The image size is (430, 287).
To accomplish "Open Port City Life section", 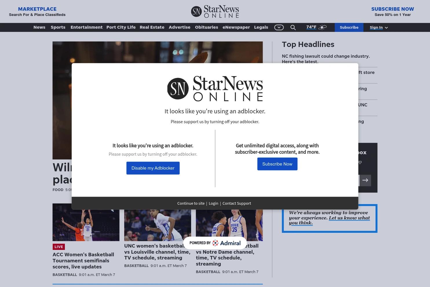I will (121, 27).
